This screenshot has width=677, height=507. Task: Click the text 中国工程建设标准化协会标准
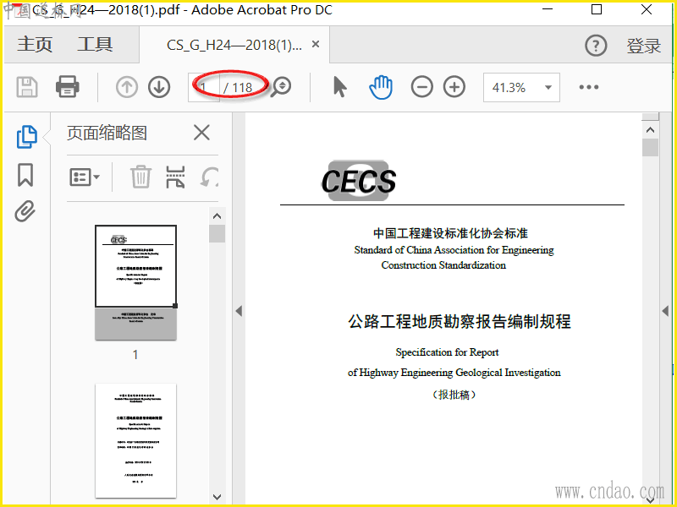[450, 233]
